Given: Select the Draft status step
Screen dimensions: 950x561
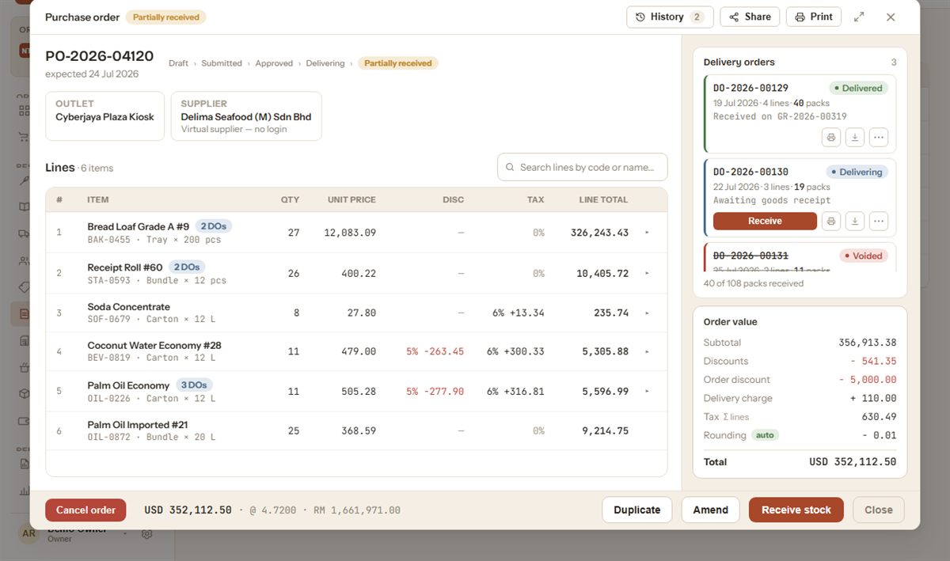Looking at the screenshot, I should pyautogui.click(x=178, y=63).
